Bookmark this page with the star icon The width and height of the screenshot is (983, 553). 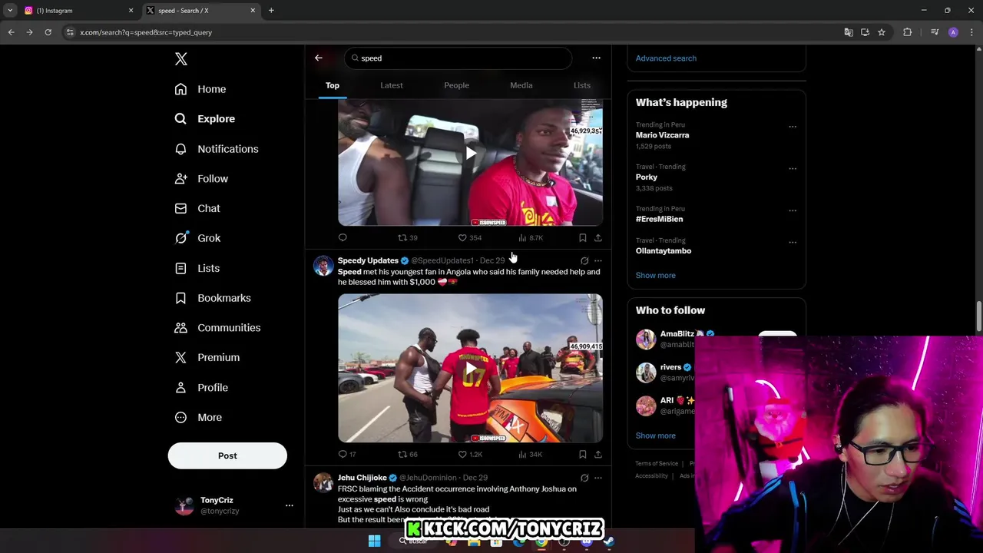pyautogui.click(x=882, y=32)
